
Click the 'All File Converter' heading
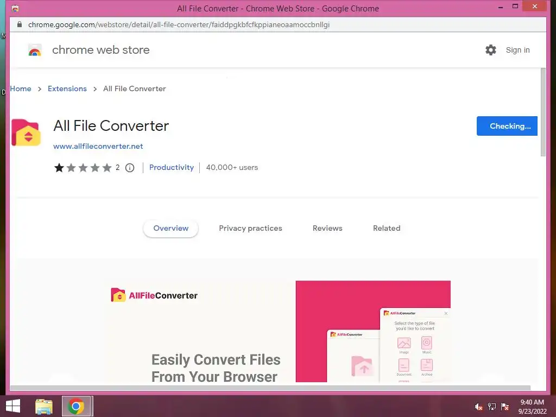pyautogui.click(x=111, y=126)
